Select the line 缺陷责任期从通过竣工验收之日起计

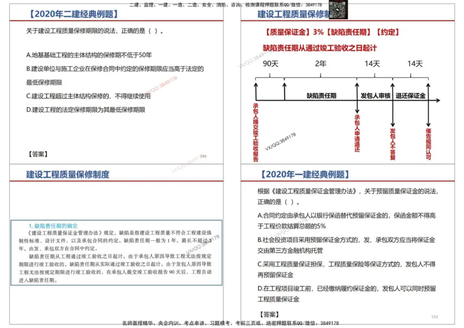tap(320, 48)
